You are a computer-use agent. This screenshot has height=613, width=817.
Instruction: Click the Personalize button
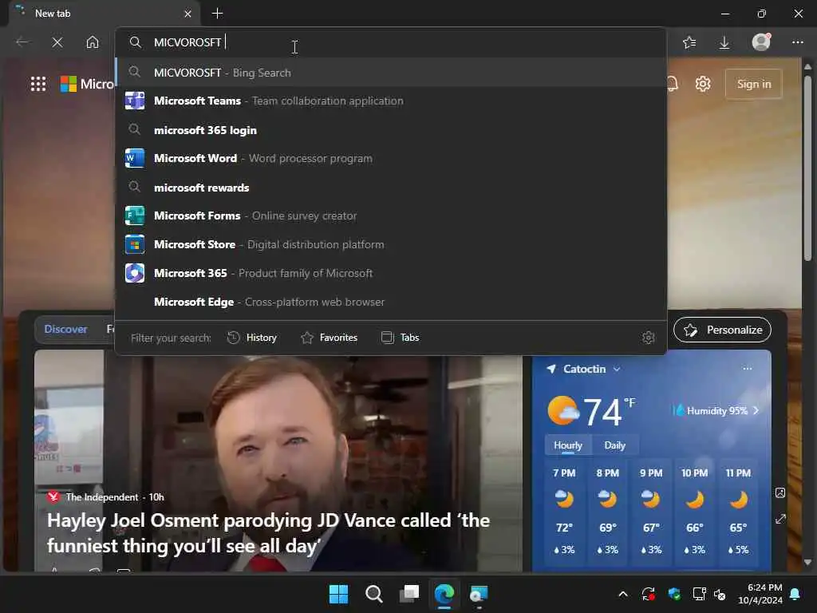723,330
